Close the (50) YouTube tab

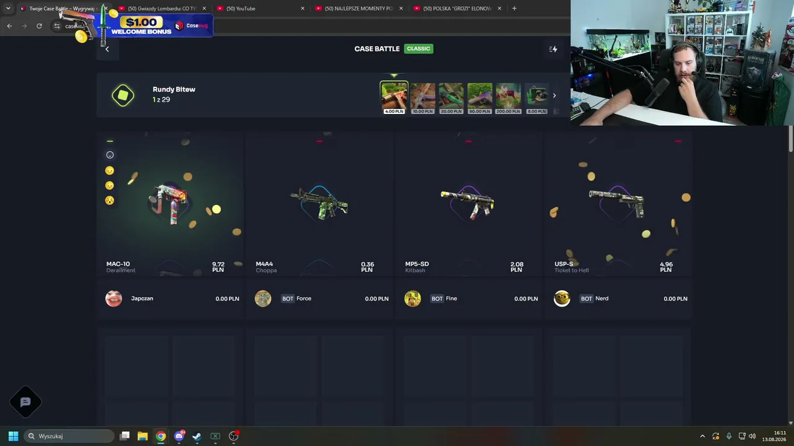[x=303, y=9]
